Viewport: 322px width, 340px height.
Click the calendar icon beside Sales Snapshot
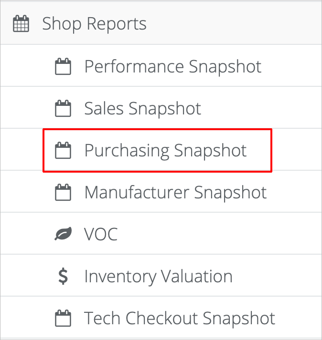click(x=63, y=108)
